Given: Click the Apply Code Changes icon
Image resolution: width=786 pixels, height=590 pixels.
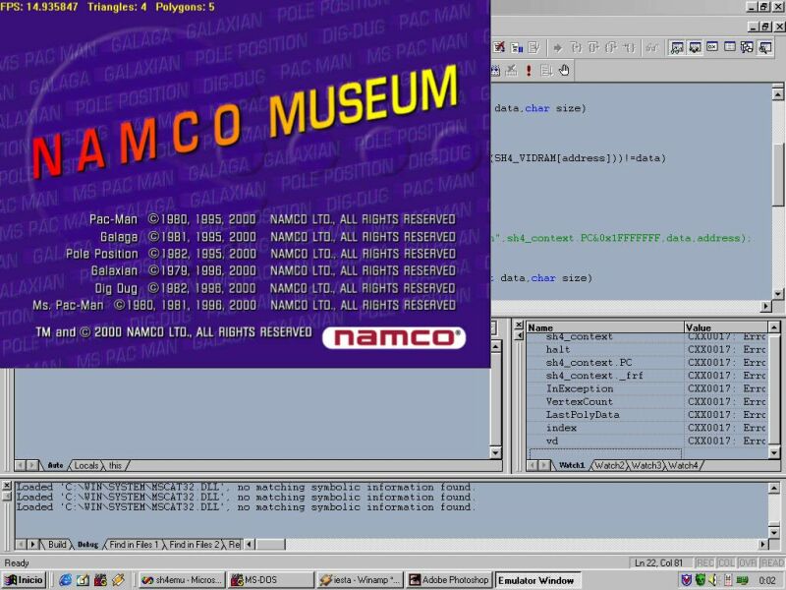Looking at the screenshot, I should [x=533, y=47].
